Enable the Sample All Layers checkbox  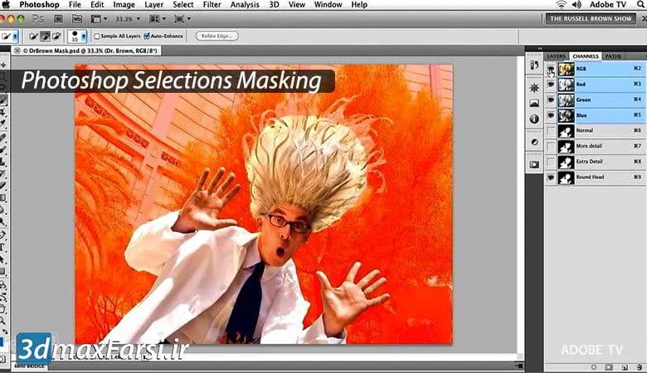click(97, 36)
